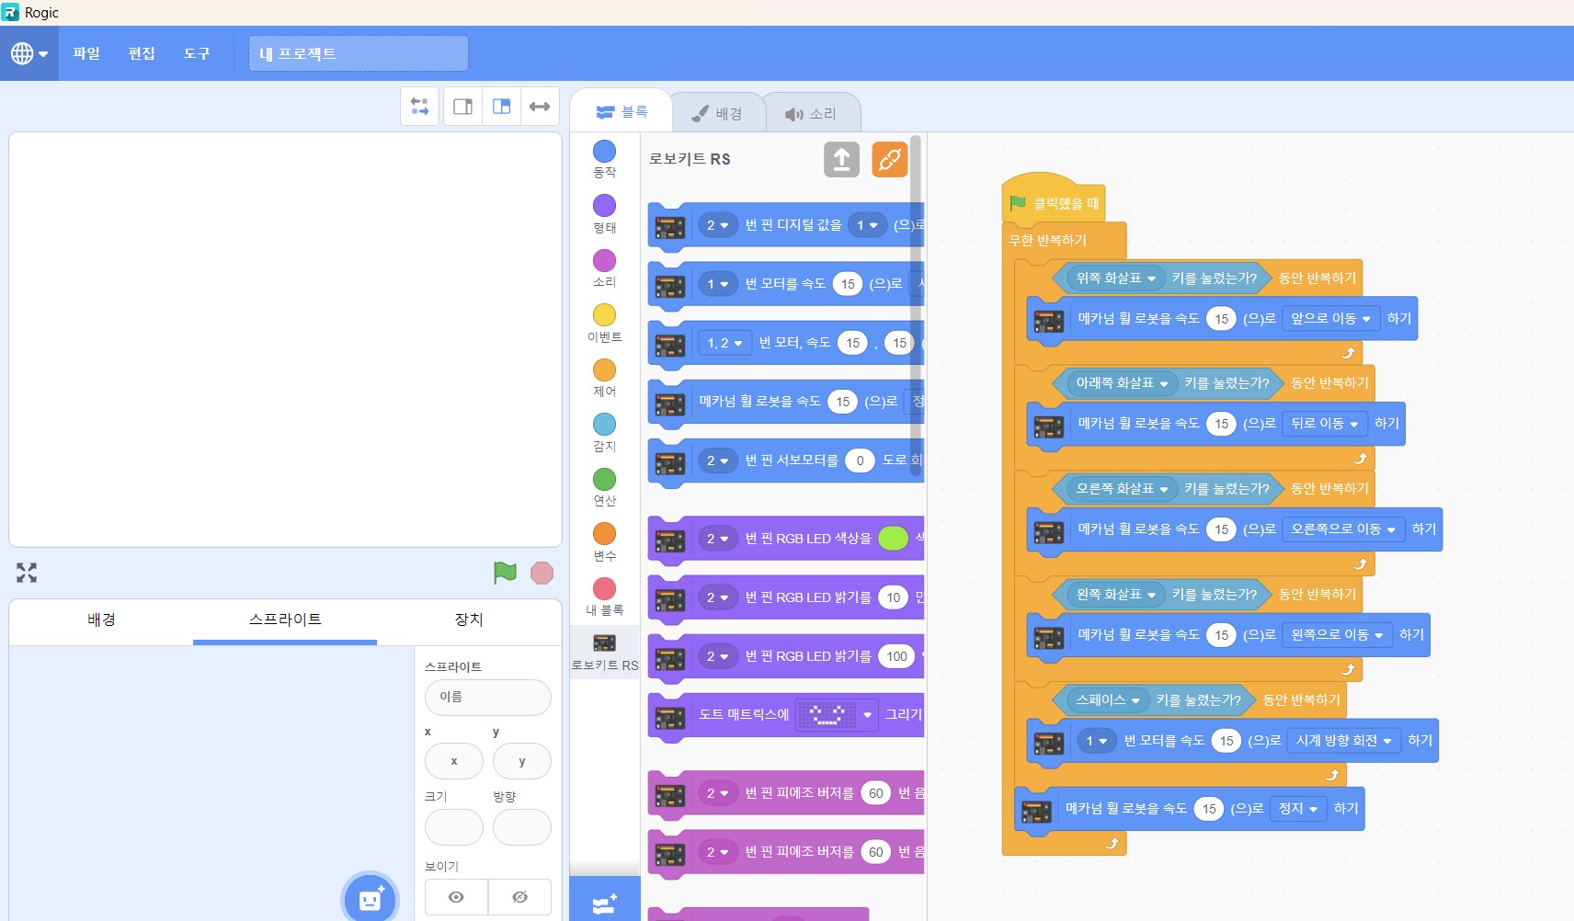The height and width of the screenshot is (921, 1574).
Task: Click the 배경 panel tab in the bottom-left sprite panel
Action: tap(101, 620)
